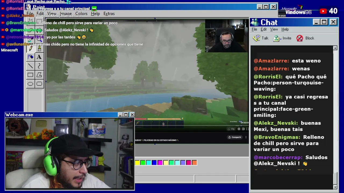The image size is (344, 193).
Task: Click the streamer face-cam thumbnail in video
Action: click(226, 36)
